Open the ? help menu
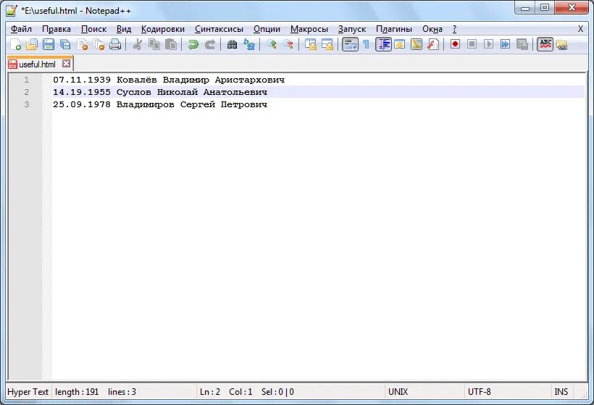The width and height of the screenshot is (594, 405). click(454, 29)
